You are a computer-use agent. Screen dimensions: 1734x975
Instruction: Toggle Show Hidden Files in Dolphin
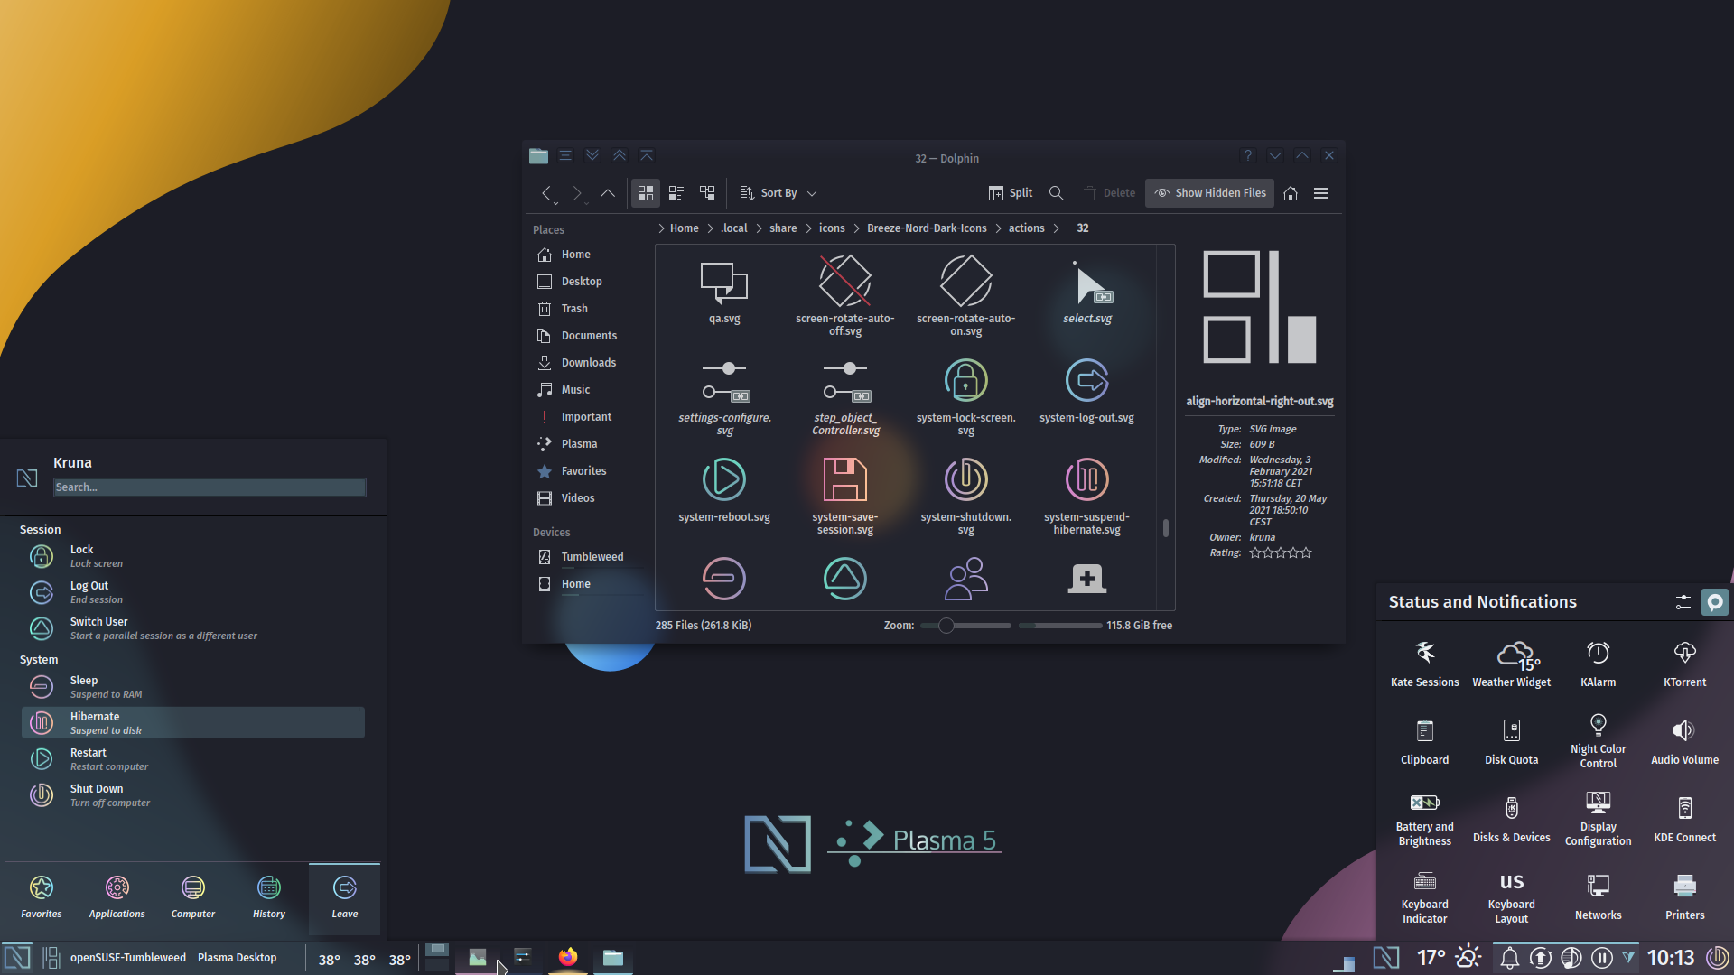click(x=1209, y=193)
